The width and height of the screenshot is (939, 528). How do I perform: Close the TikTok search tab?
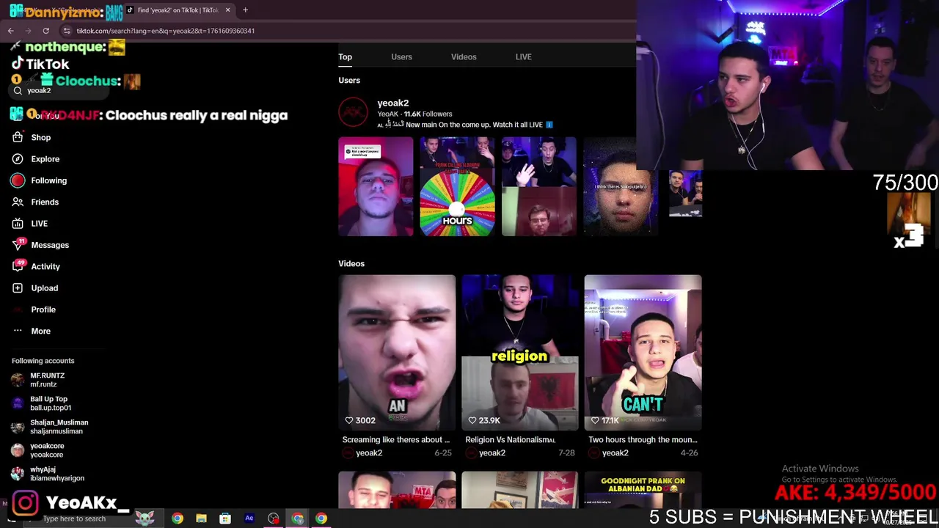click(x=227, y=10)
